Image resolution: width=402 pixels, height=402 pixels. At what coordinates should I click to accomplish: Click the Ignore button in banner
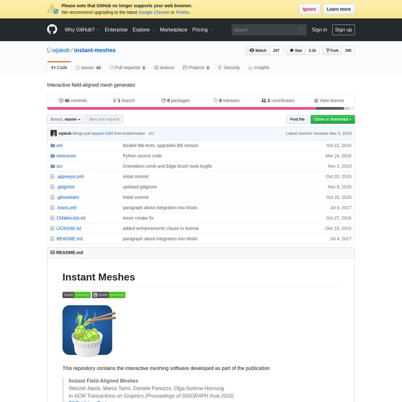click(x=309, y=9)
